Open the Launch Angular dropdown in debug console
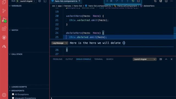Viewport: 176px width, 99px height. click(145, 59)
